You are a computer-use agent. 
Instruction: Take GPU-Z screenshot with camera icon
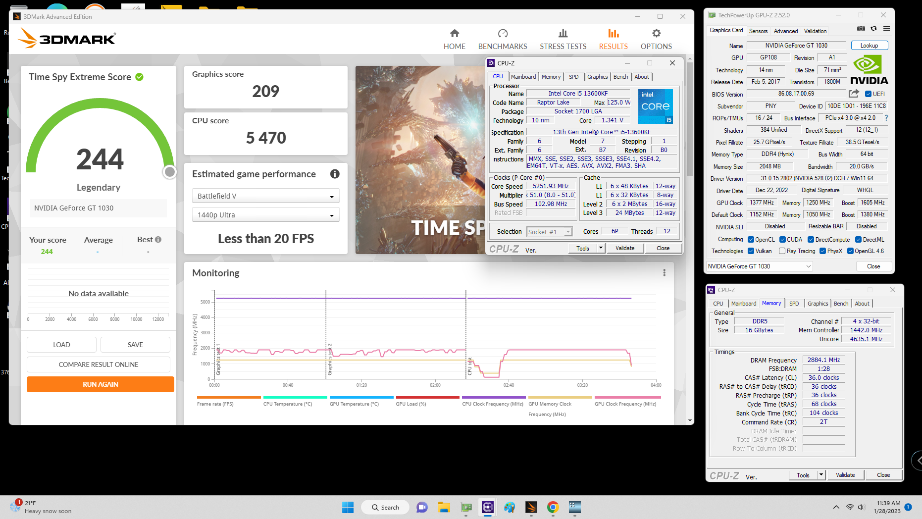[x=861, y=29]
